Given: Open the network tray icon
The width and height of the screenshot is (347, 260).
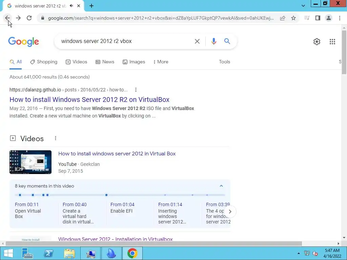Looking at the screenshot, I should pyautogui.click(x=307, y=253).
